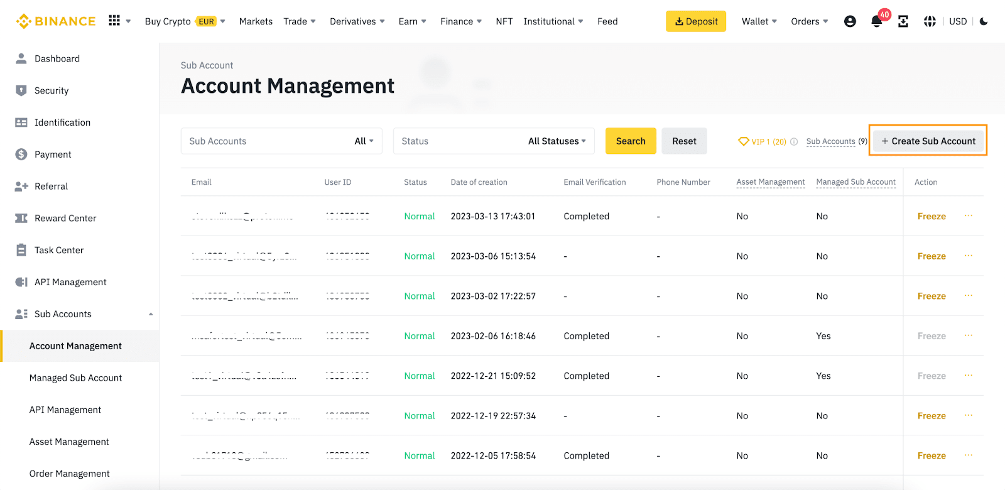Click Yes managed value in 2022-12-21 row

coord(823,376)
